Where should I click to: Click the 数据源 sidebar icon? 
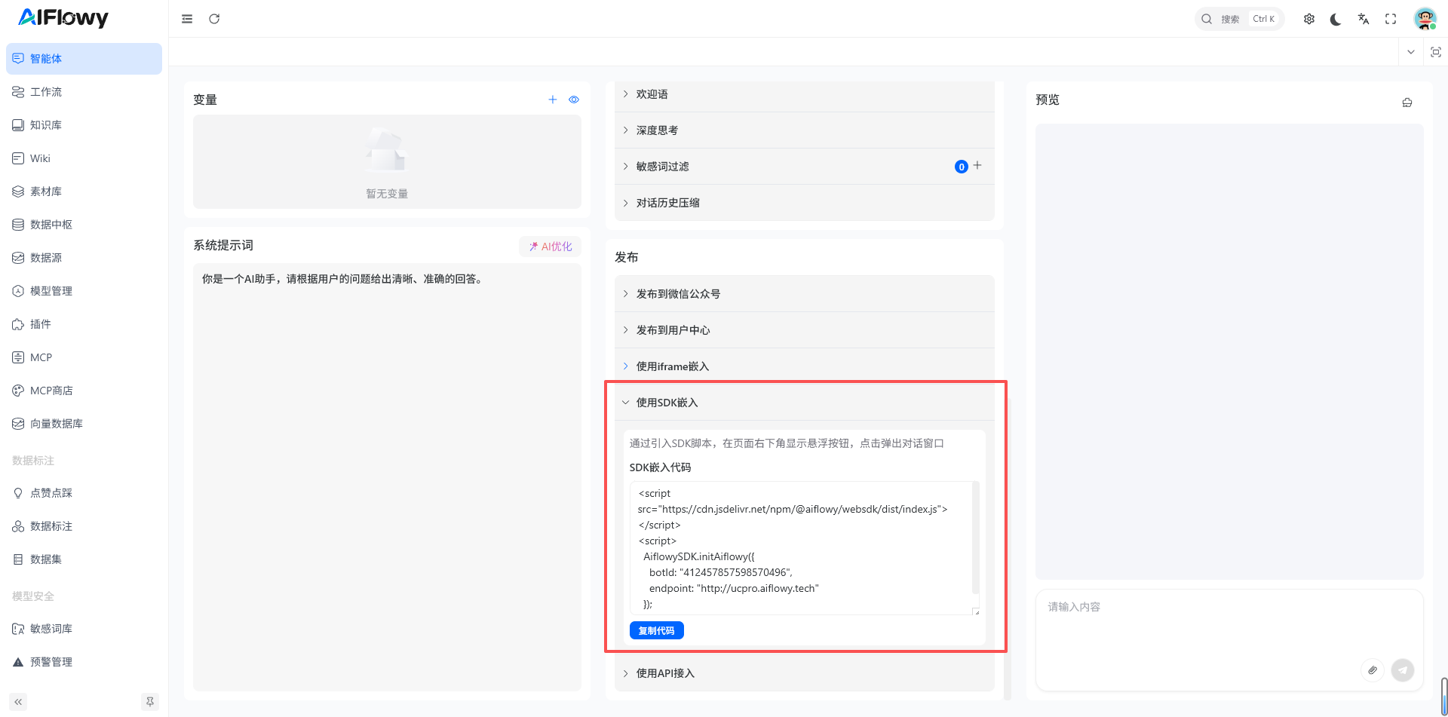[18, 258]
